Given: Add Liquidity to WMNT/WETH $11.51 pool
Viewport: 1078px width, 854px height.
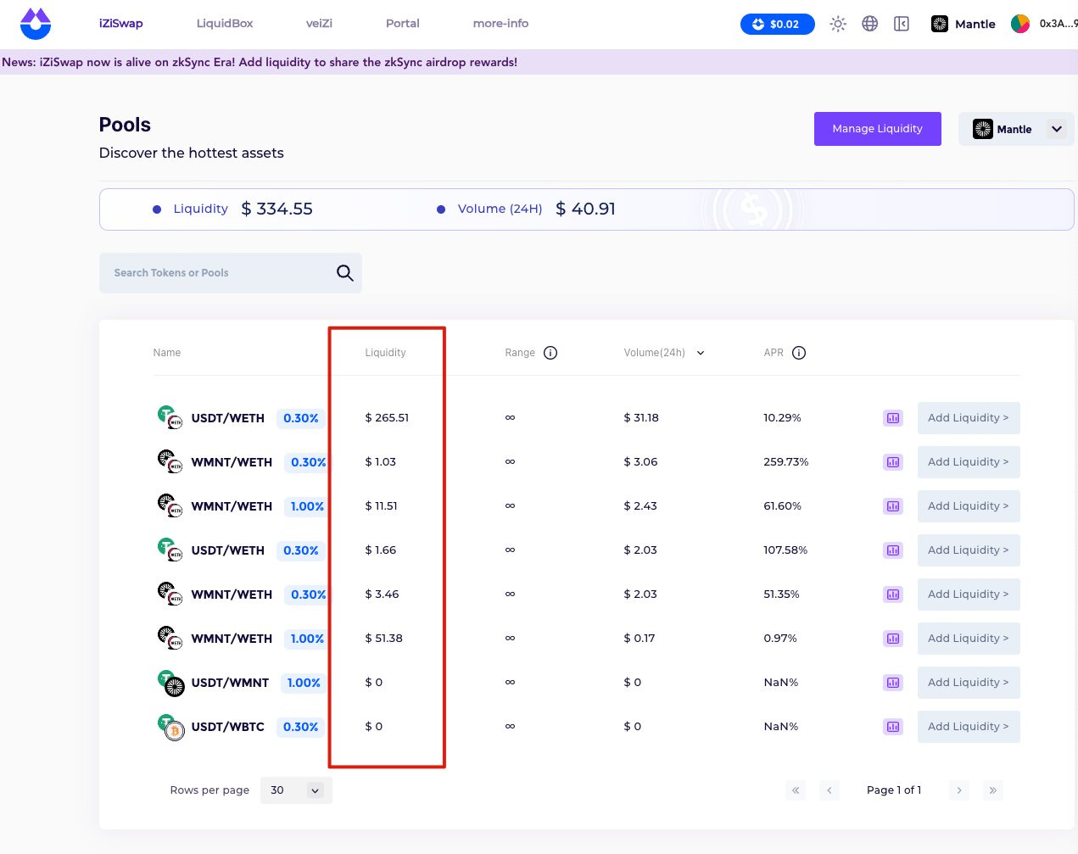Looking at the screenshot, I should (969, 506).
